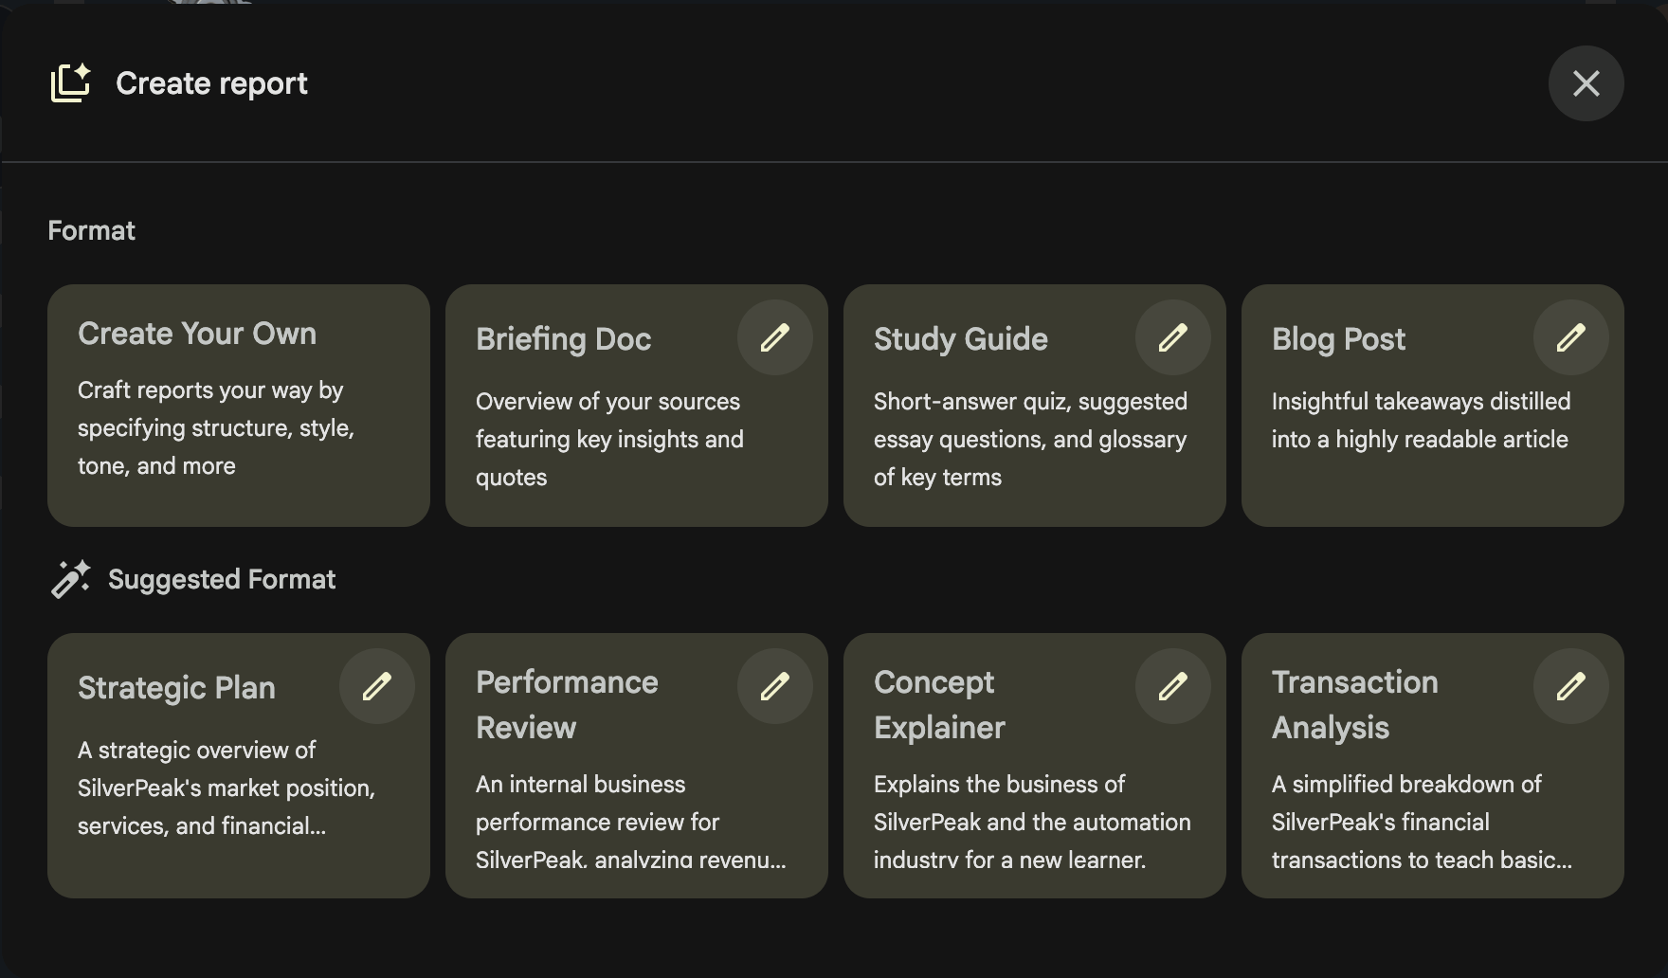Edit the Concept Explainer format
The height and width of the screenshot is (978, 1668).
(x=1172, y=686)
